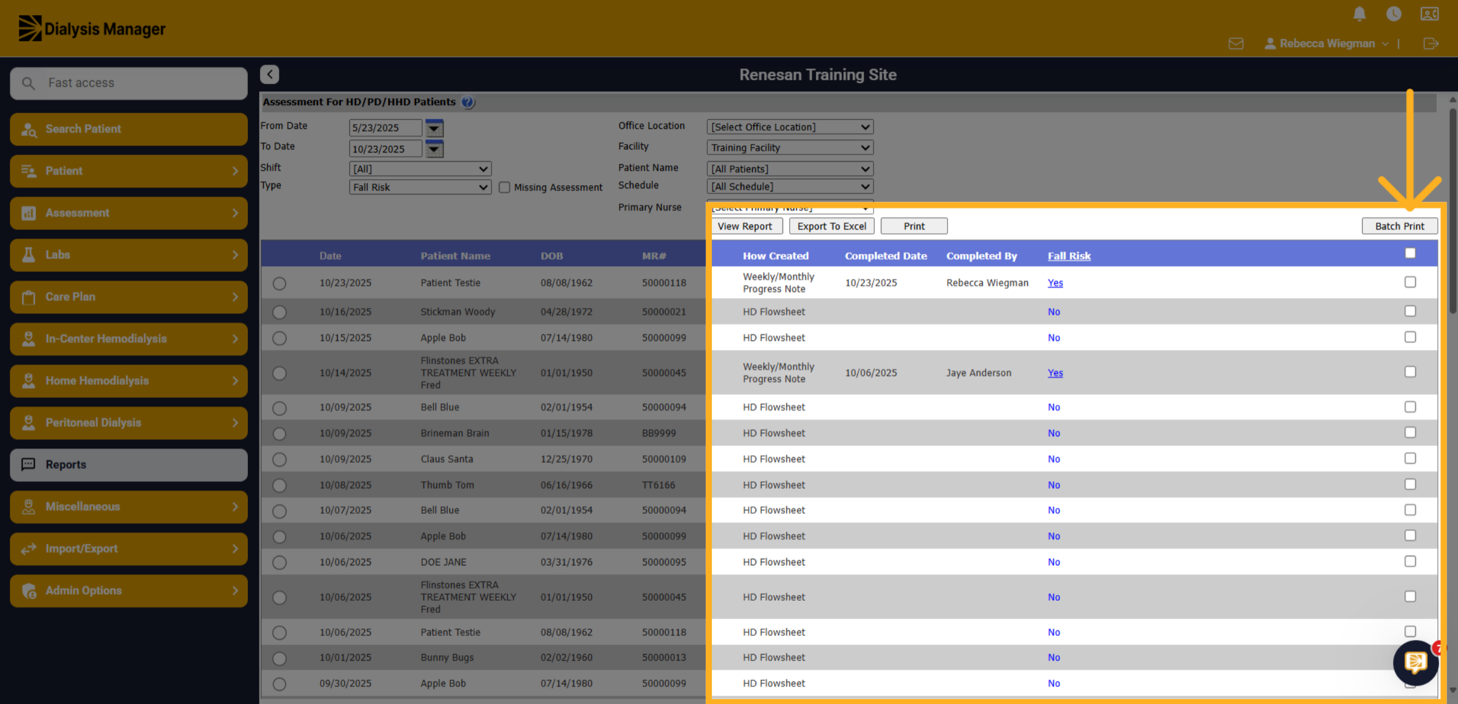Click the clock icon in header
The height and width of the screenshot is (704, 1458).
tap(1394, 14)
